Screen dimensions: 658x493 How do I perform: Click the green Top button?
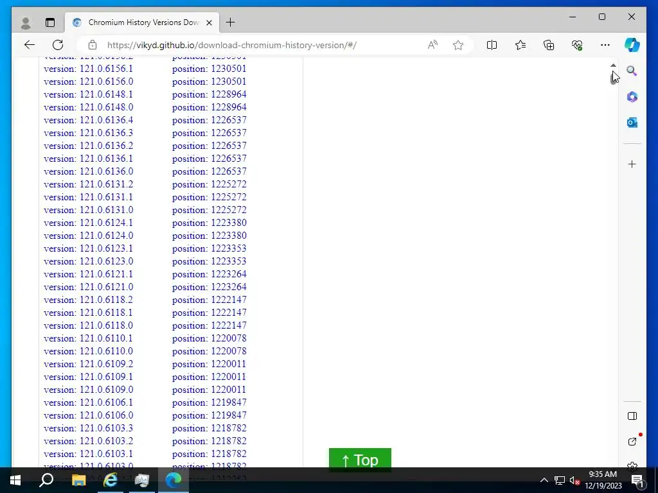360,460
